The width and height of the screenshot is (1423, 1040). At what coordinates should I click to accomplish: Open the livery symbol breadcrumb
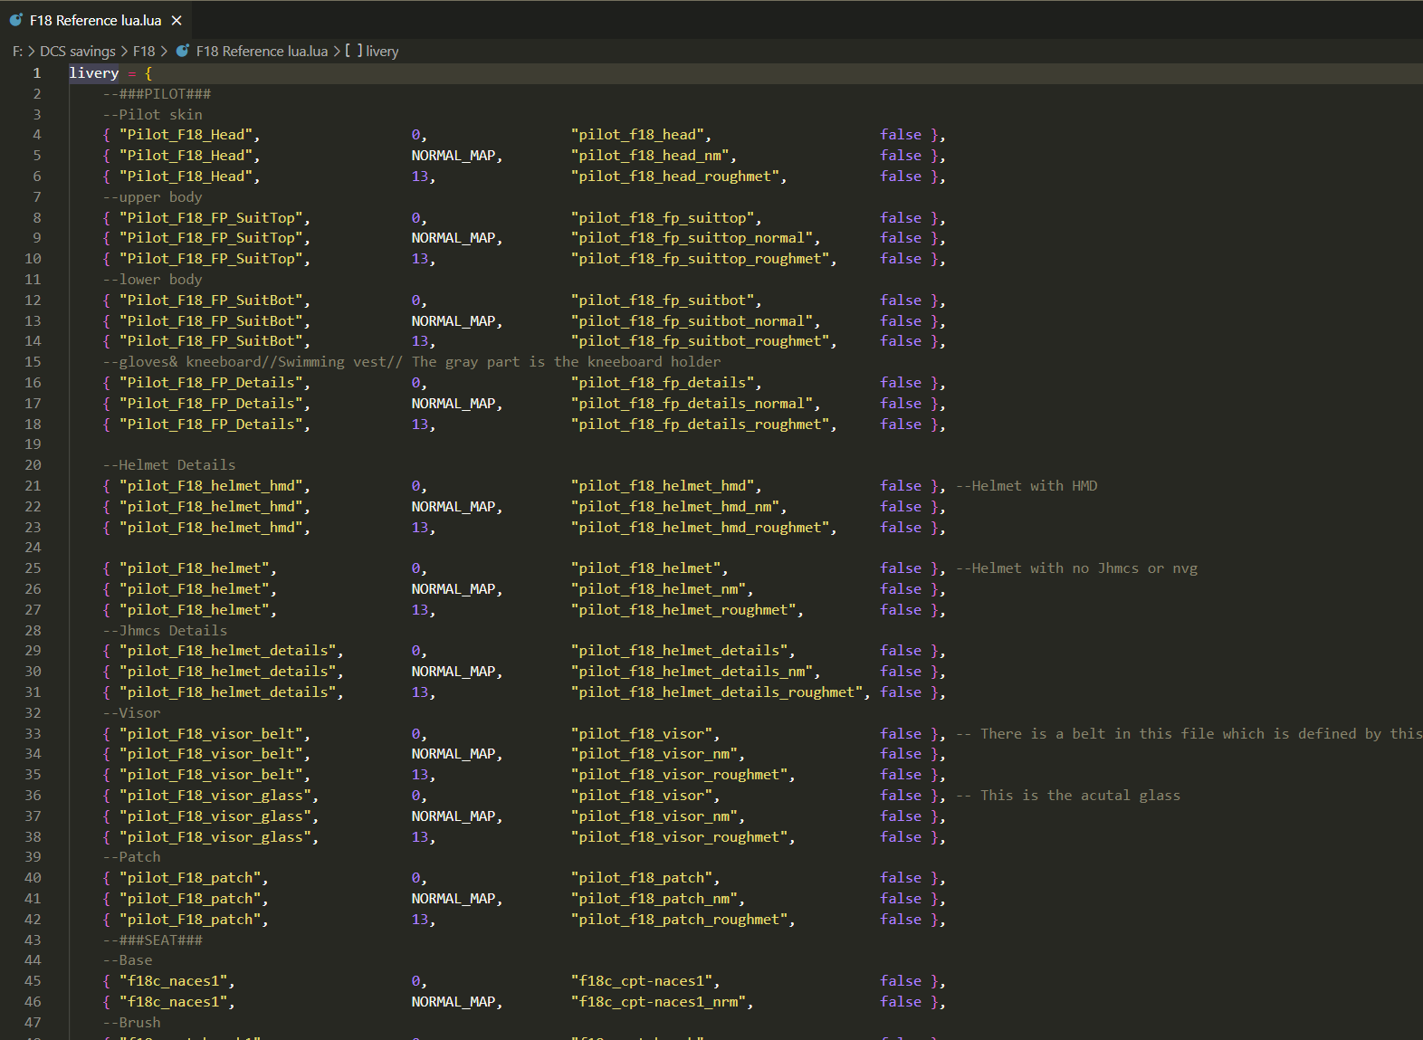[381, 52]
